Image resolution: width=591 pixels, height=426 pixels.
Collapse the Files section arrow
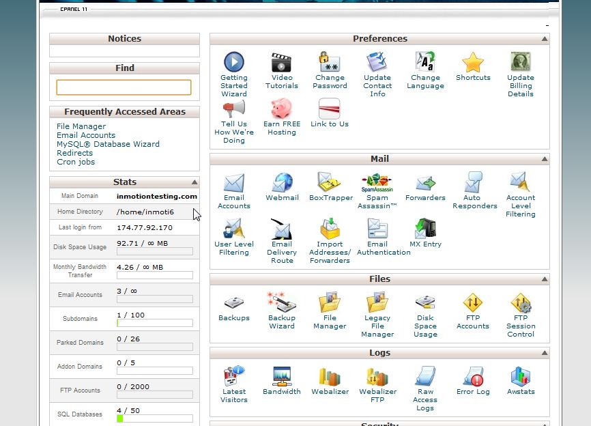coord(544,279)
